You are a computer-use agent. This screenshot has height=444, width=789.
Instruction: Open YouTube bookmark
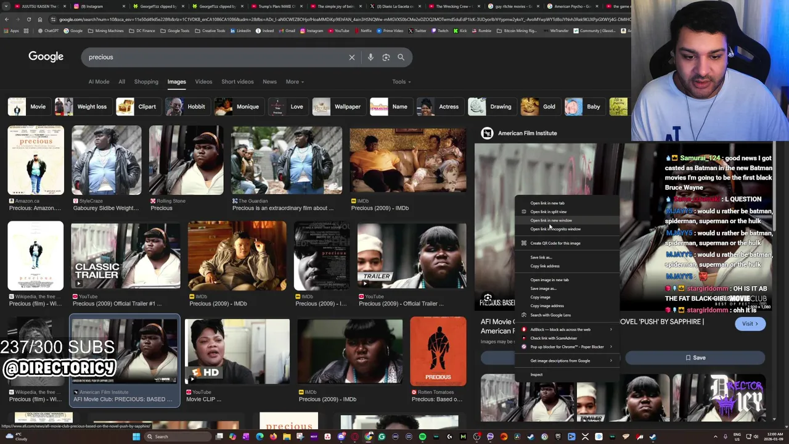coord(338,31)
